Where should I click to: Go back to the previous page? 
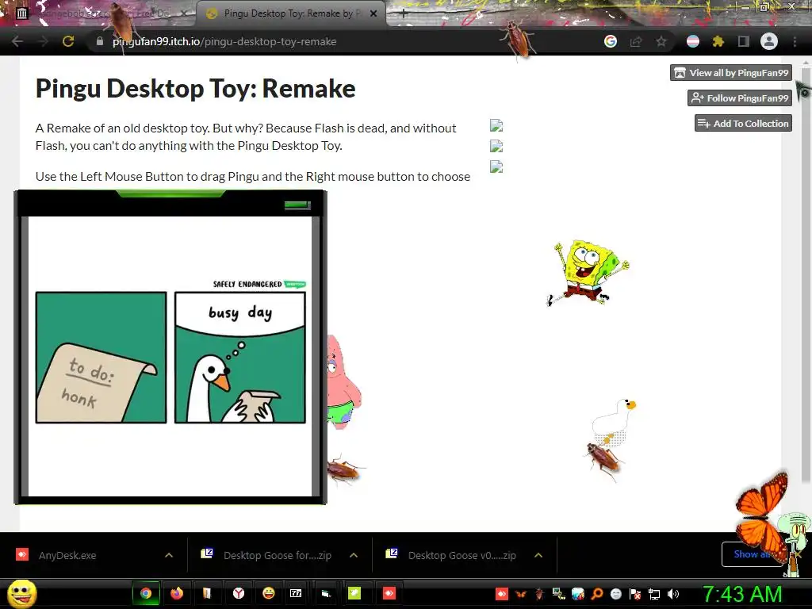pyautogui.click(x=17, y=41)
